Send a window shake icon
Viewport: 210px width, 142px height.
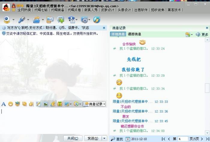[x=24, y=104]
